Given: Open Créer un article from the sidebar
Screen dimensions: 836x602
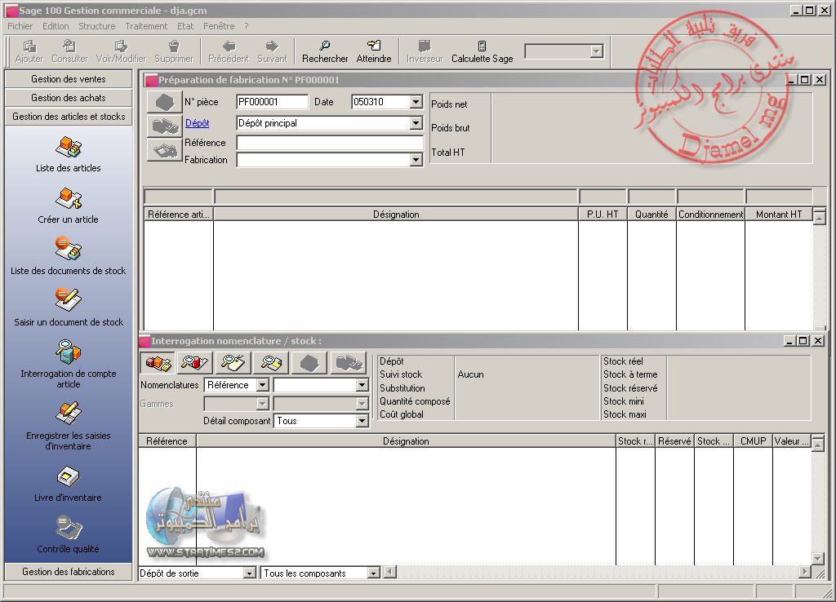Looking at the screenshot, I should click(x=68, y=200).
